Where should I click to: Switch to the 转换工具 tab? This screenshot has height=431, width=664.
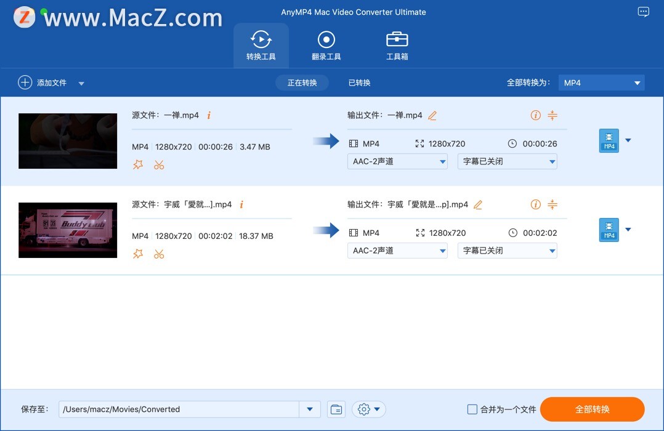pyautogui.click(x=261, y=46)
